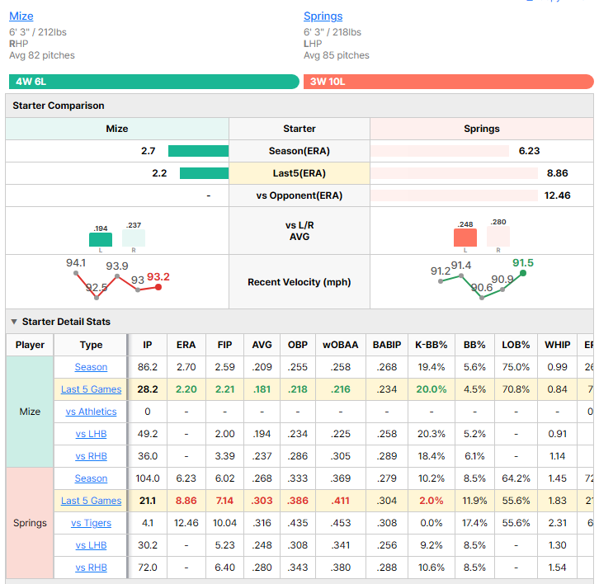Select the BABIP column header
Image resolution: width=599 pixels, height=584 pixels.
pyautogui.click(x=387, y=345)
